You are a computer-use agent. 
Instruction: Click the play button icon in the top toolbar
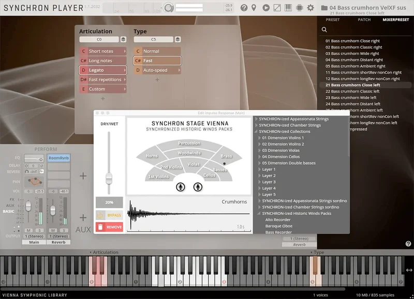tap(266, 8)
